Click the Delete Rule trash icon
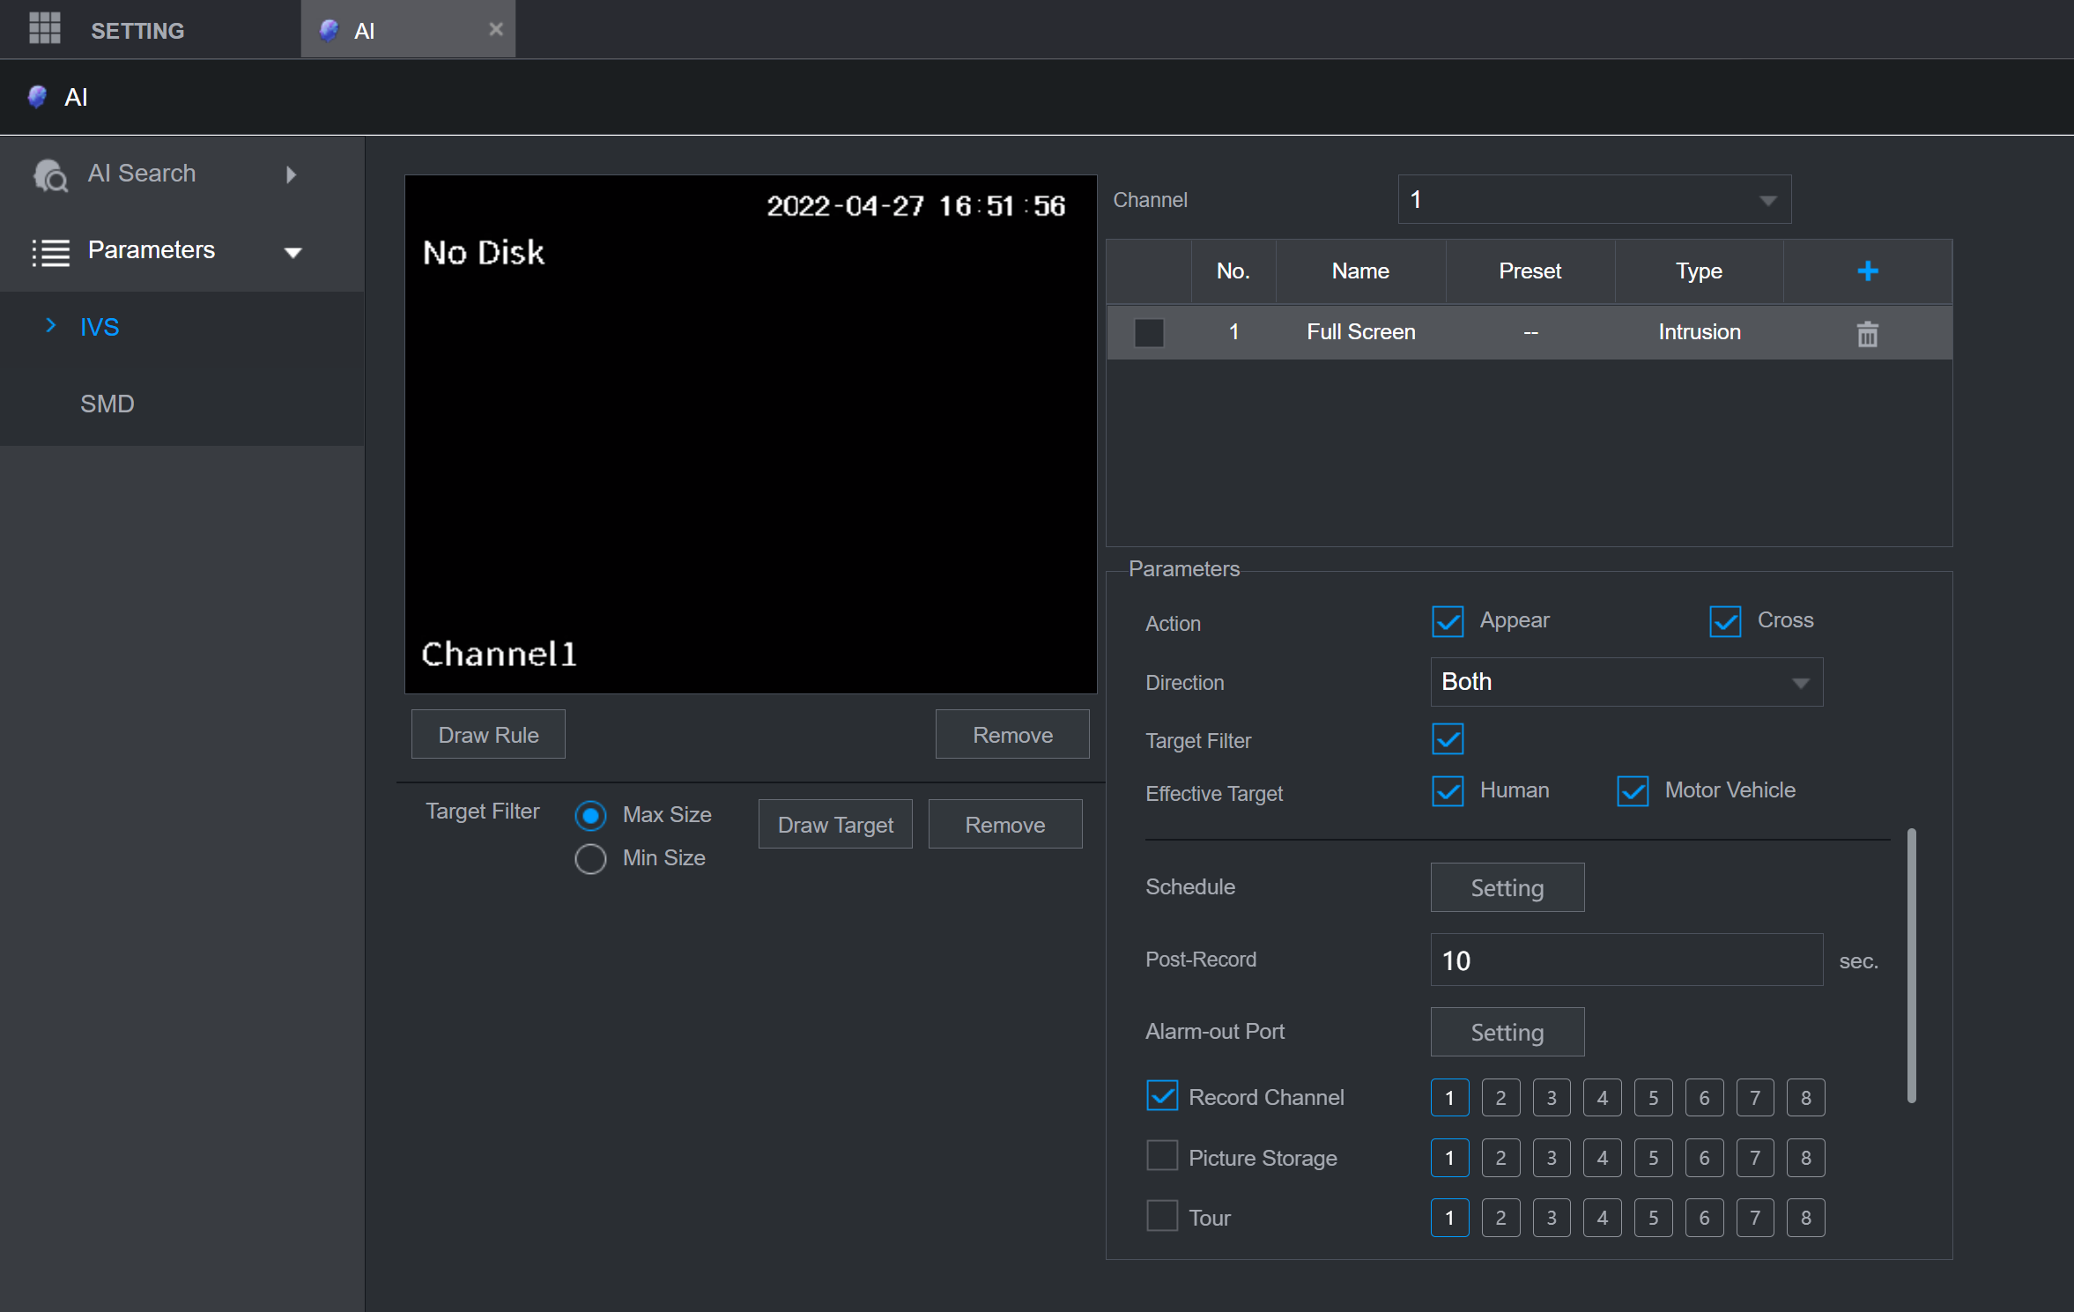Image resolution: width=2074 pixels, height=1312 pixels. (1867, 331)
